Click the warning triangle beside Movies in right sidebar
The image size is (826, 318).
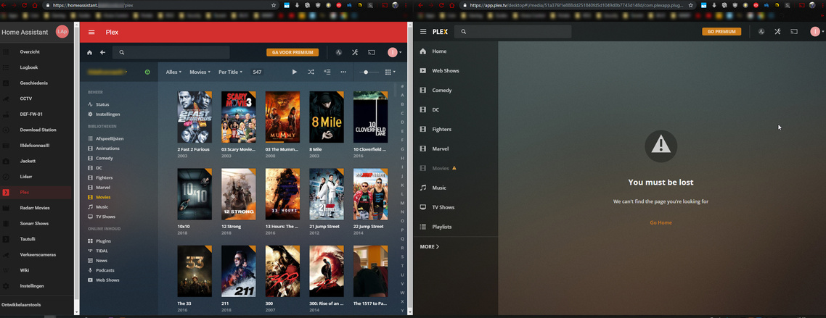pyautogui.click(x=454, y=168)
